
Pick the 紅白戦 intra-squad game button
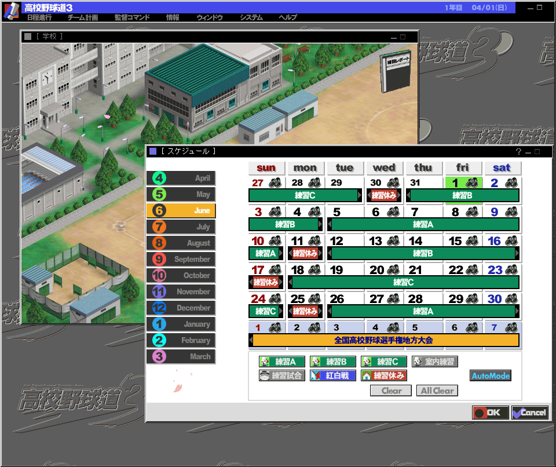(332, 375)
